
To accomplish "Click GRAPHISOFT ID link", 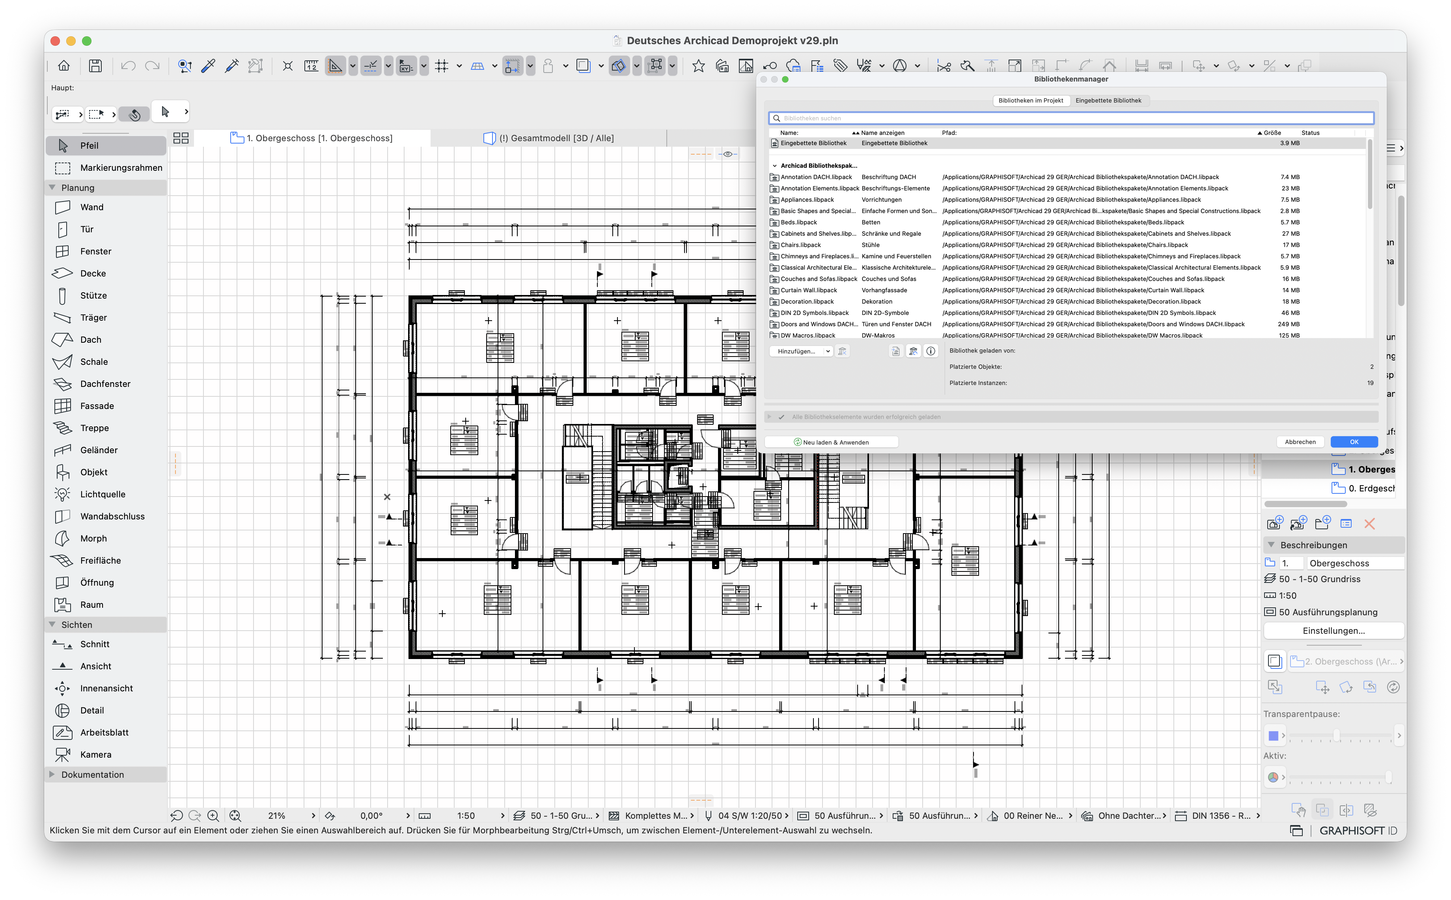I will point(1358,831).
